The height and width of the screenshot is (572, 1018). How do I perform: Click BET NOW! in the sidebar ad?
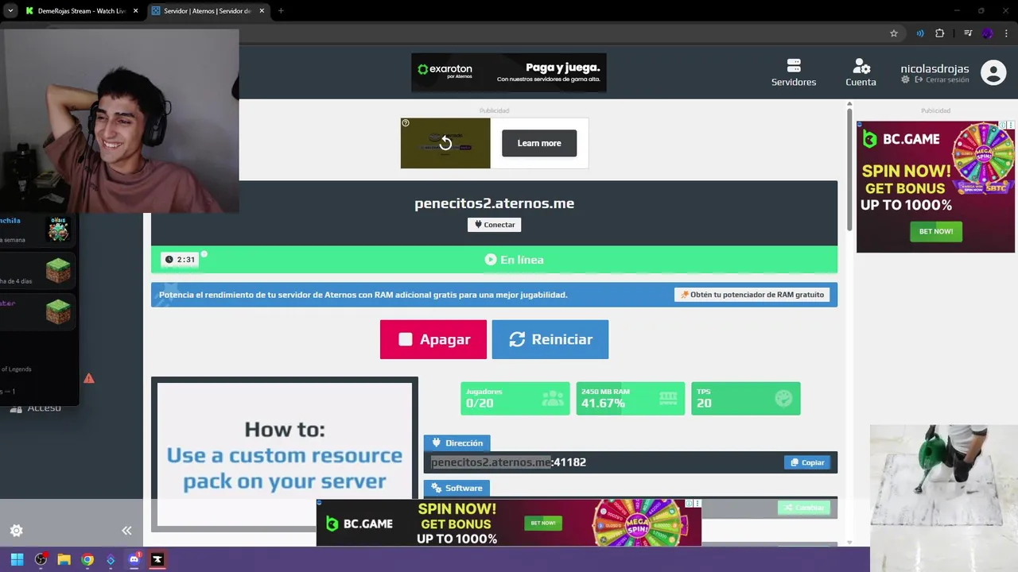(936, 231)
